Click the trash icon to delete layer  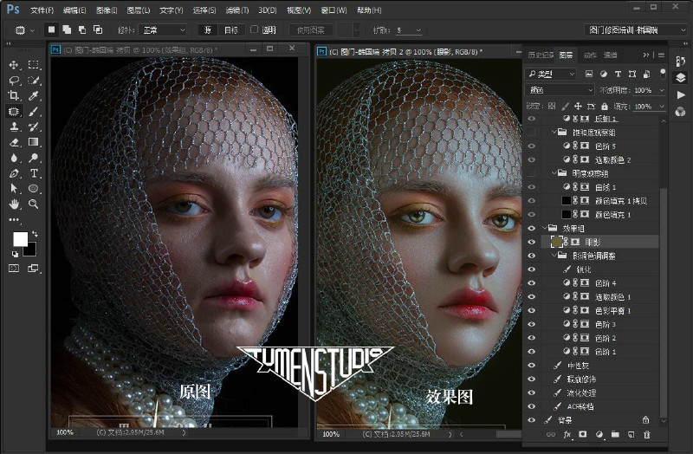point(646,435)
